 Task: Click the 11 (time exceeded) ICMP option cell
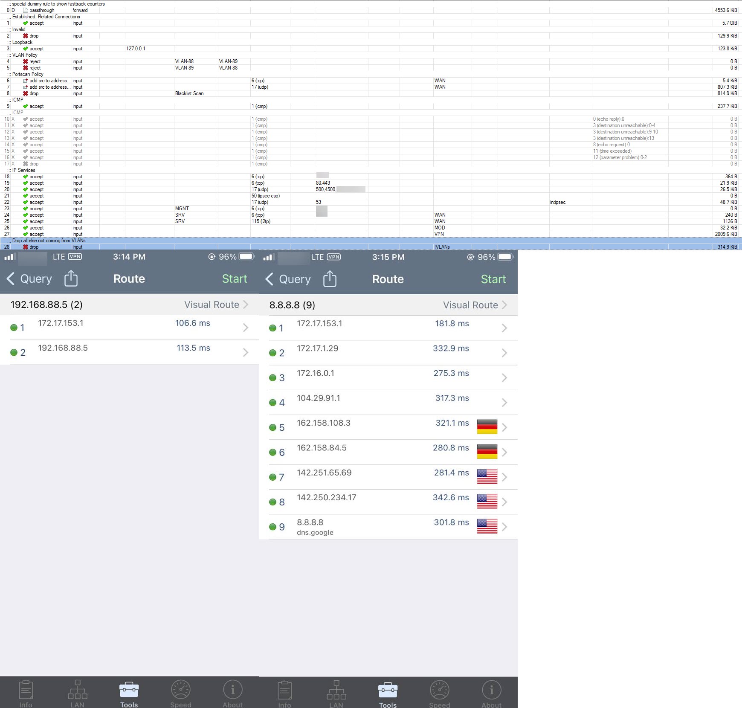point(612,151)
